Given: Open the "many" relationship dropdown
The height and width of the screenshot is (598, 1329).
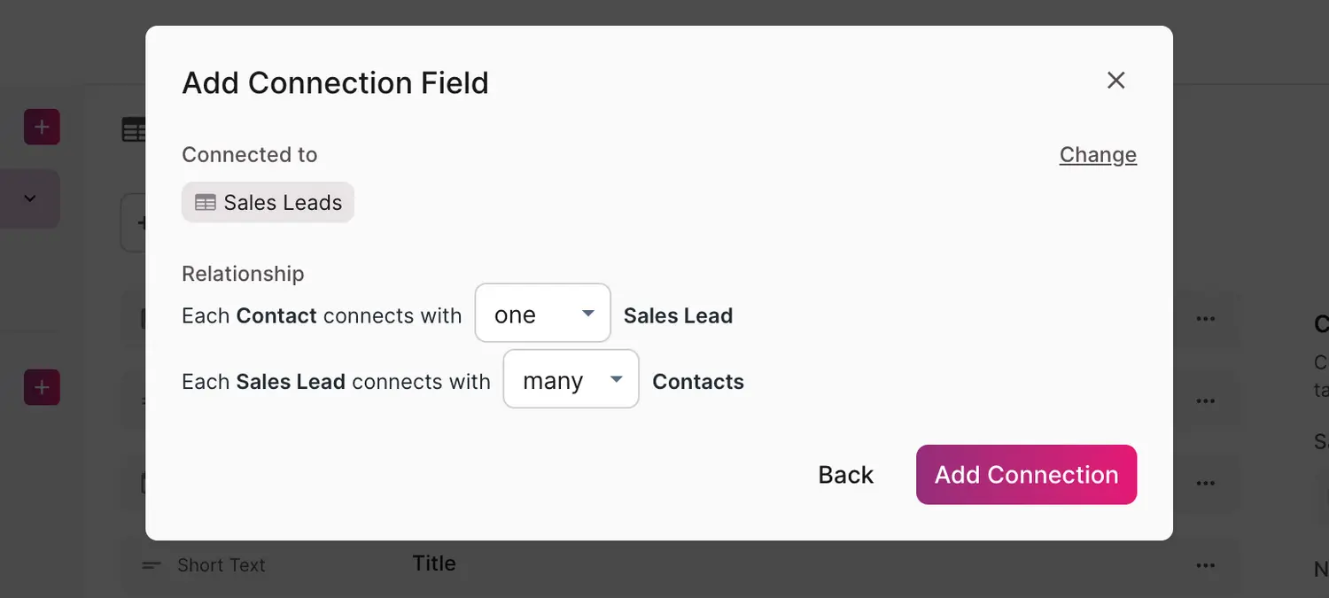Looking at the screenshot, I should [571, 379].
